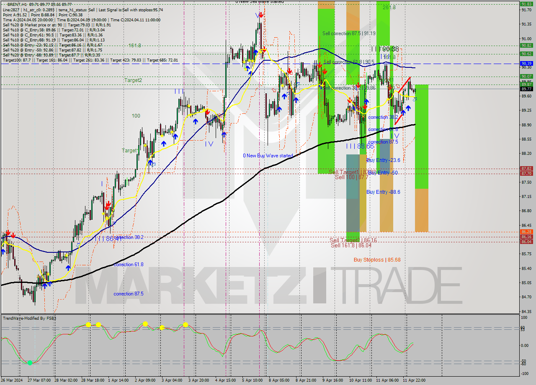Screen dimensions: 536x385
Task: Click the '9 Apr 16:00' time label
Action: click(332, 380)
